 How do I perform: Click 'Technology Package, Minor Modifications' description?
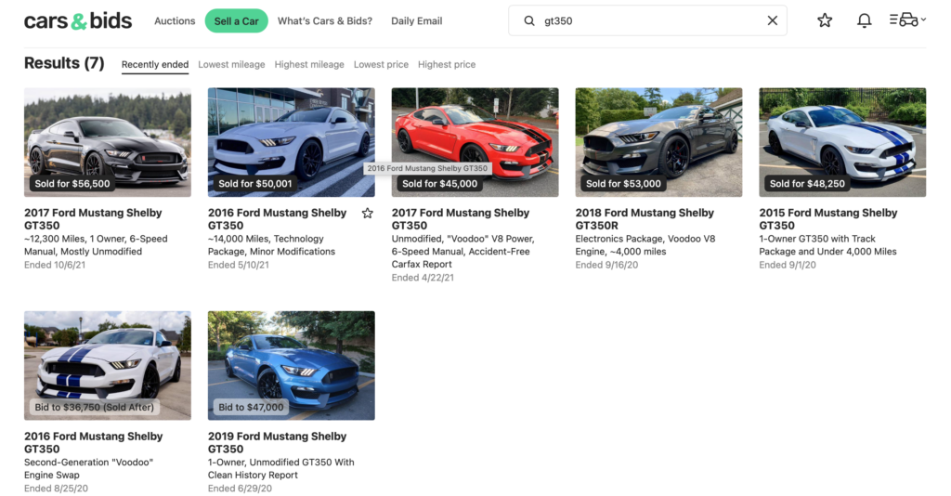pos(272,245)
